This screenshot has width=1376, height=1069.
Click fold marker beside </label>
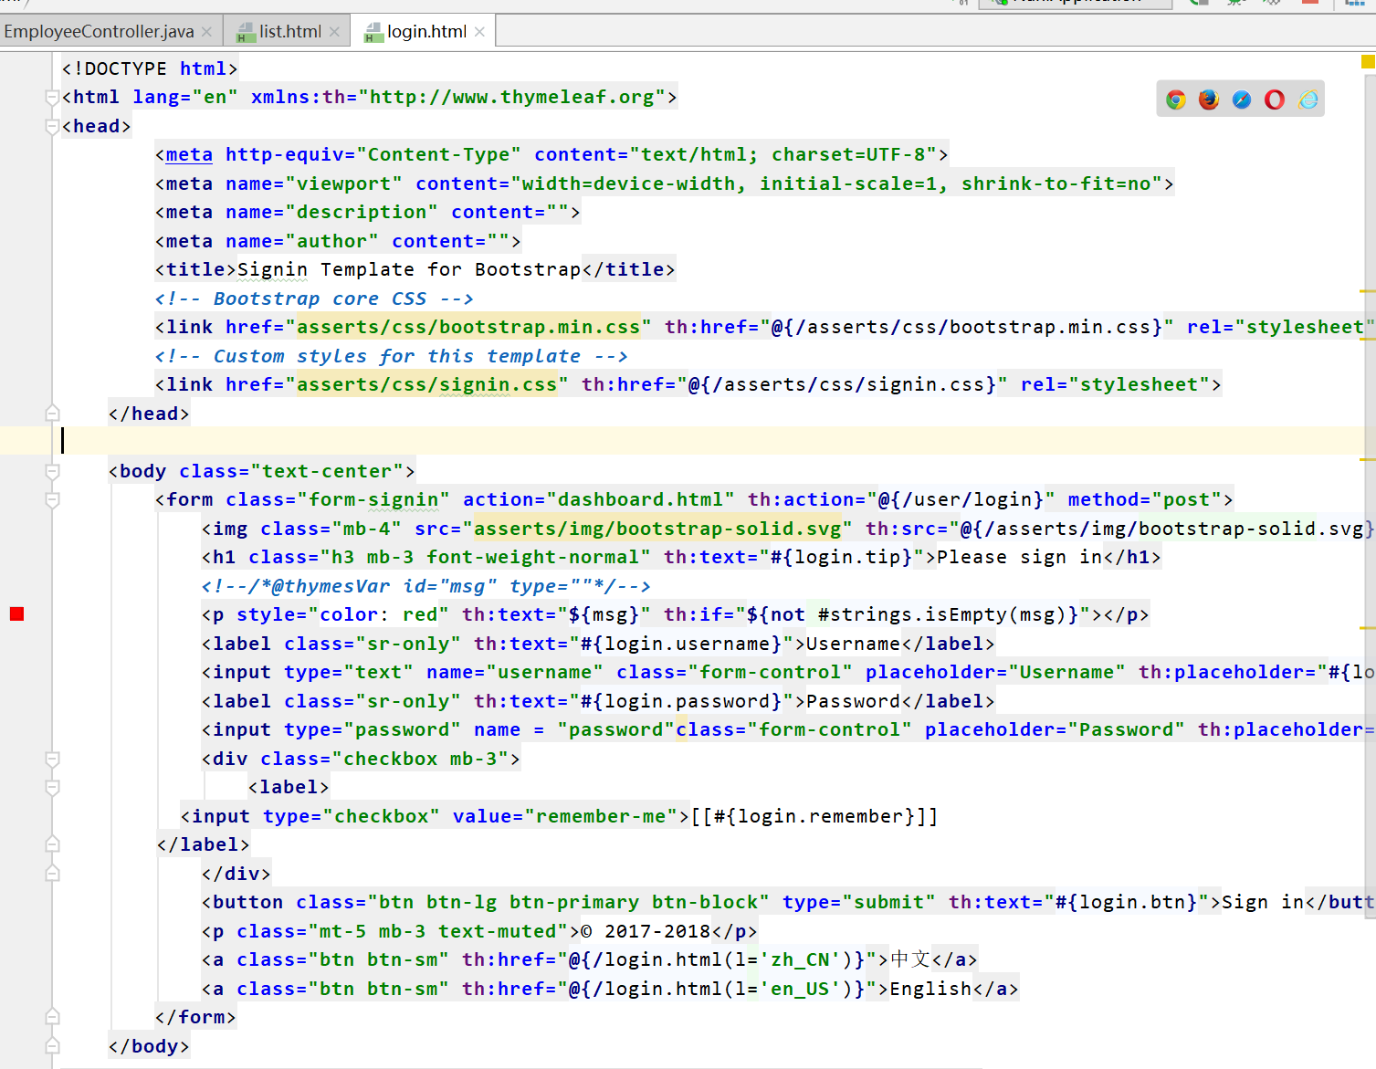click(53, 844)
